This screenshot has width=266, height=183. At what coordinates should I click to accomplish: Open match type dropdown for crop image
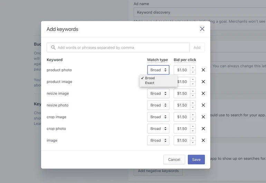pos(158,117)
